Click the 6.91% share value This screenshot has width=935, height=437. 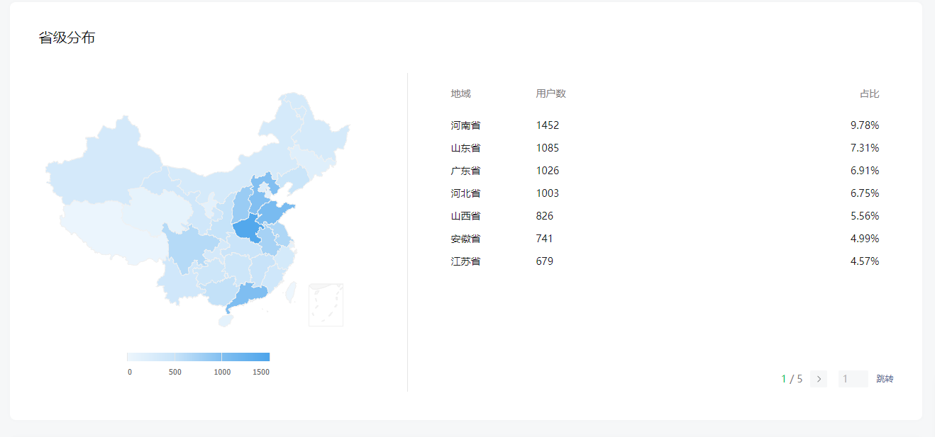coord(865,171)
